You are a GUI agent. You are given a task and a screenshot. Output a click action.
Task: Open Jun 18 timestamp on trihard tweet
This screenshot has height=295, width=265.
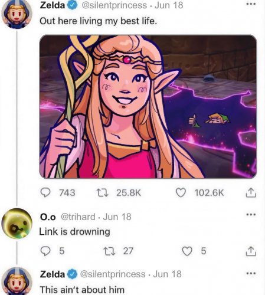(117, 217)
